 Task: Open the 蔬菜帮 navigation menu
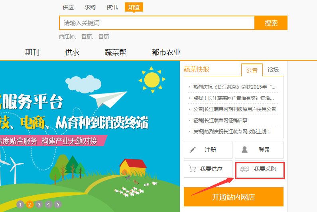coord(116,52)
